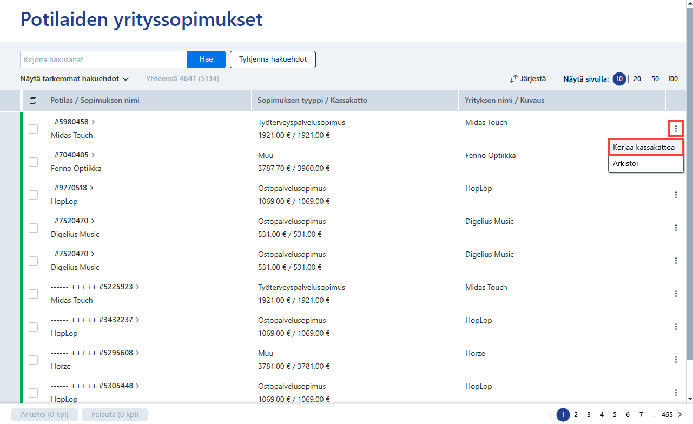Image resolution: width=693 pixels, height=424 pixels.
Task: Click the vertical page scrollbar
Action: 689,184
